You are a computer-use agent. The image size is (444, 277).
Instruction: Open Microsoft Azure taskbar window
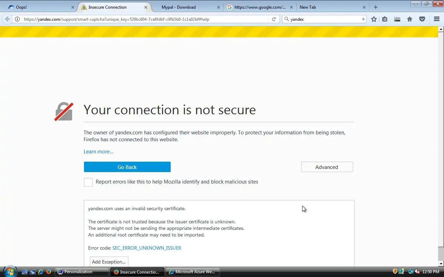[x=193, y=272]
